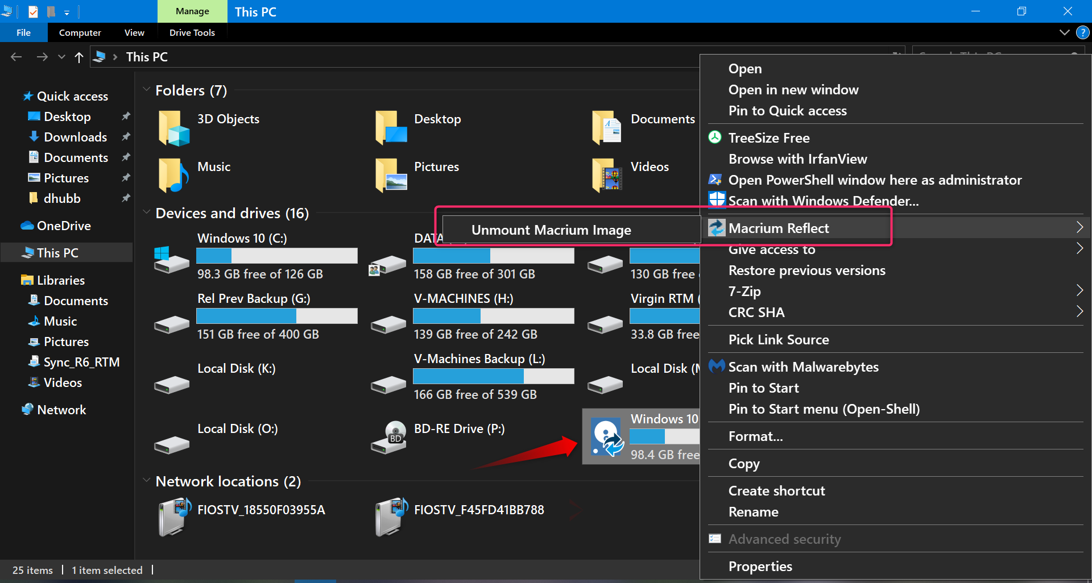Screen dimensions: 1092x583
Task: Switch to the Computer ribbon tab
Action: tap(80, 32)
